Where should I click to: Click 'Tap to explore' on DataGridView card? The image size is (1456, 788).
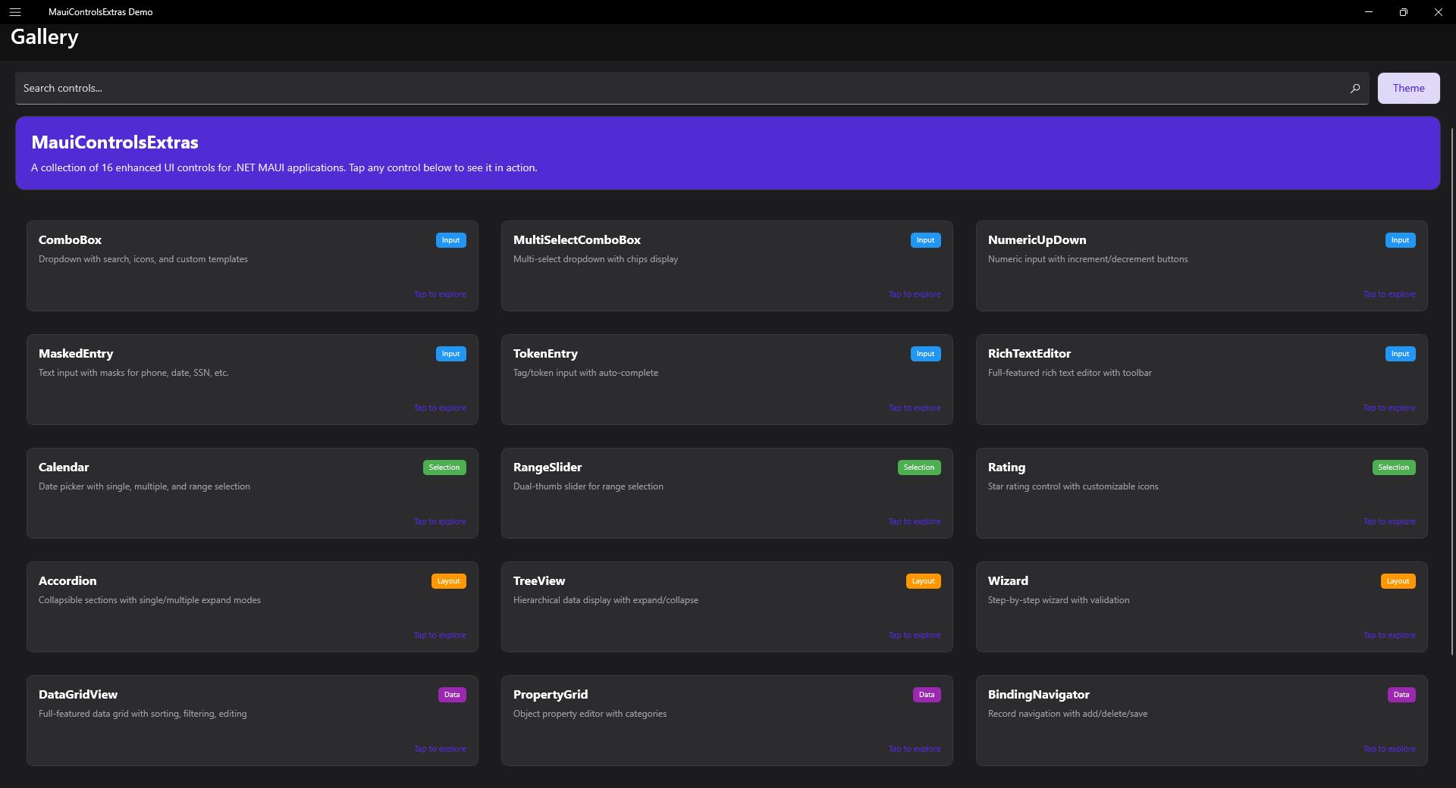coord(440,749)
